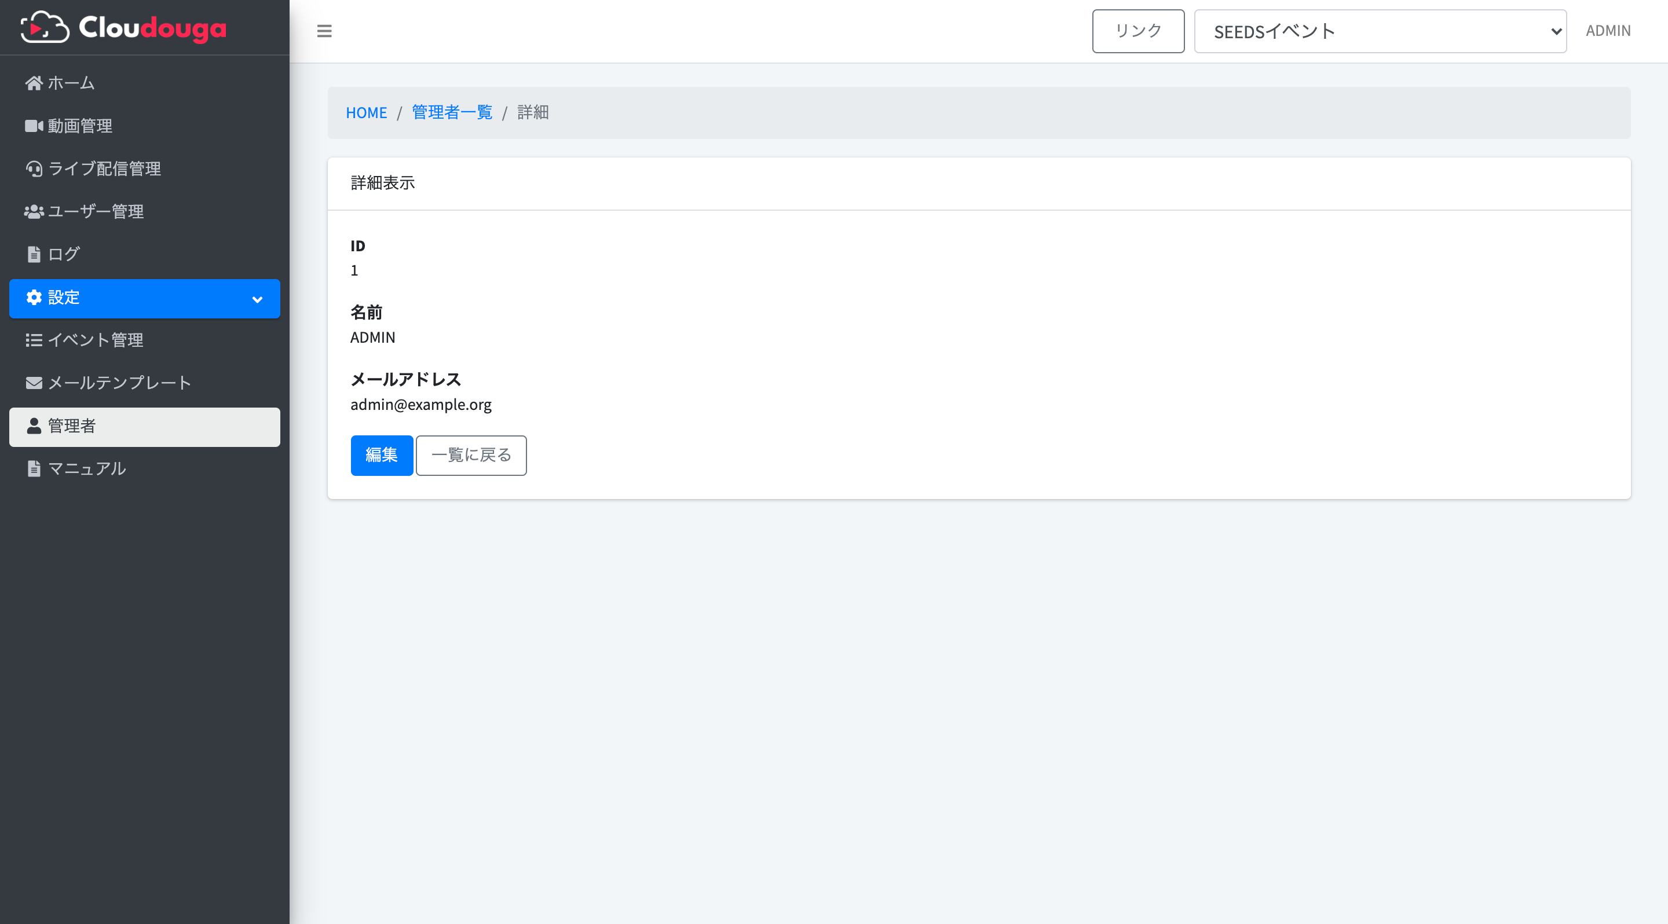Viewport: 1668px width, 924px height.
Task: Click the person icon for 管理者
Action: (34, 426)
